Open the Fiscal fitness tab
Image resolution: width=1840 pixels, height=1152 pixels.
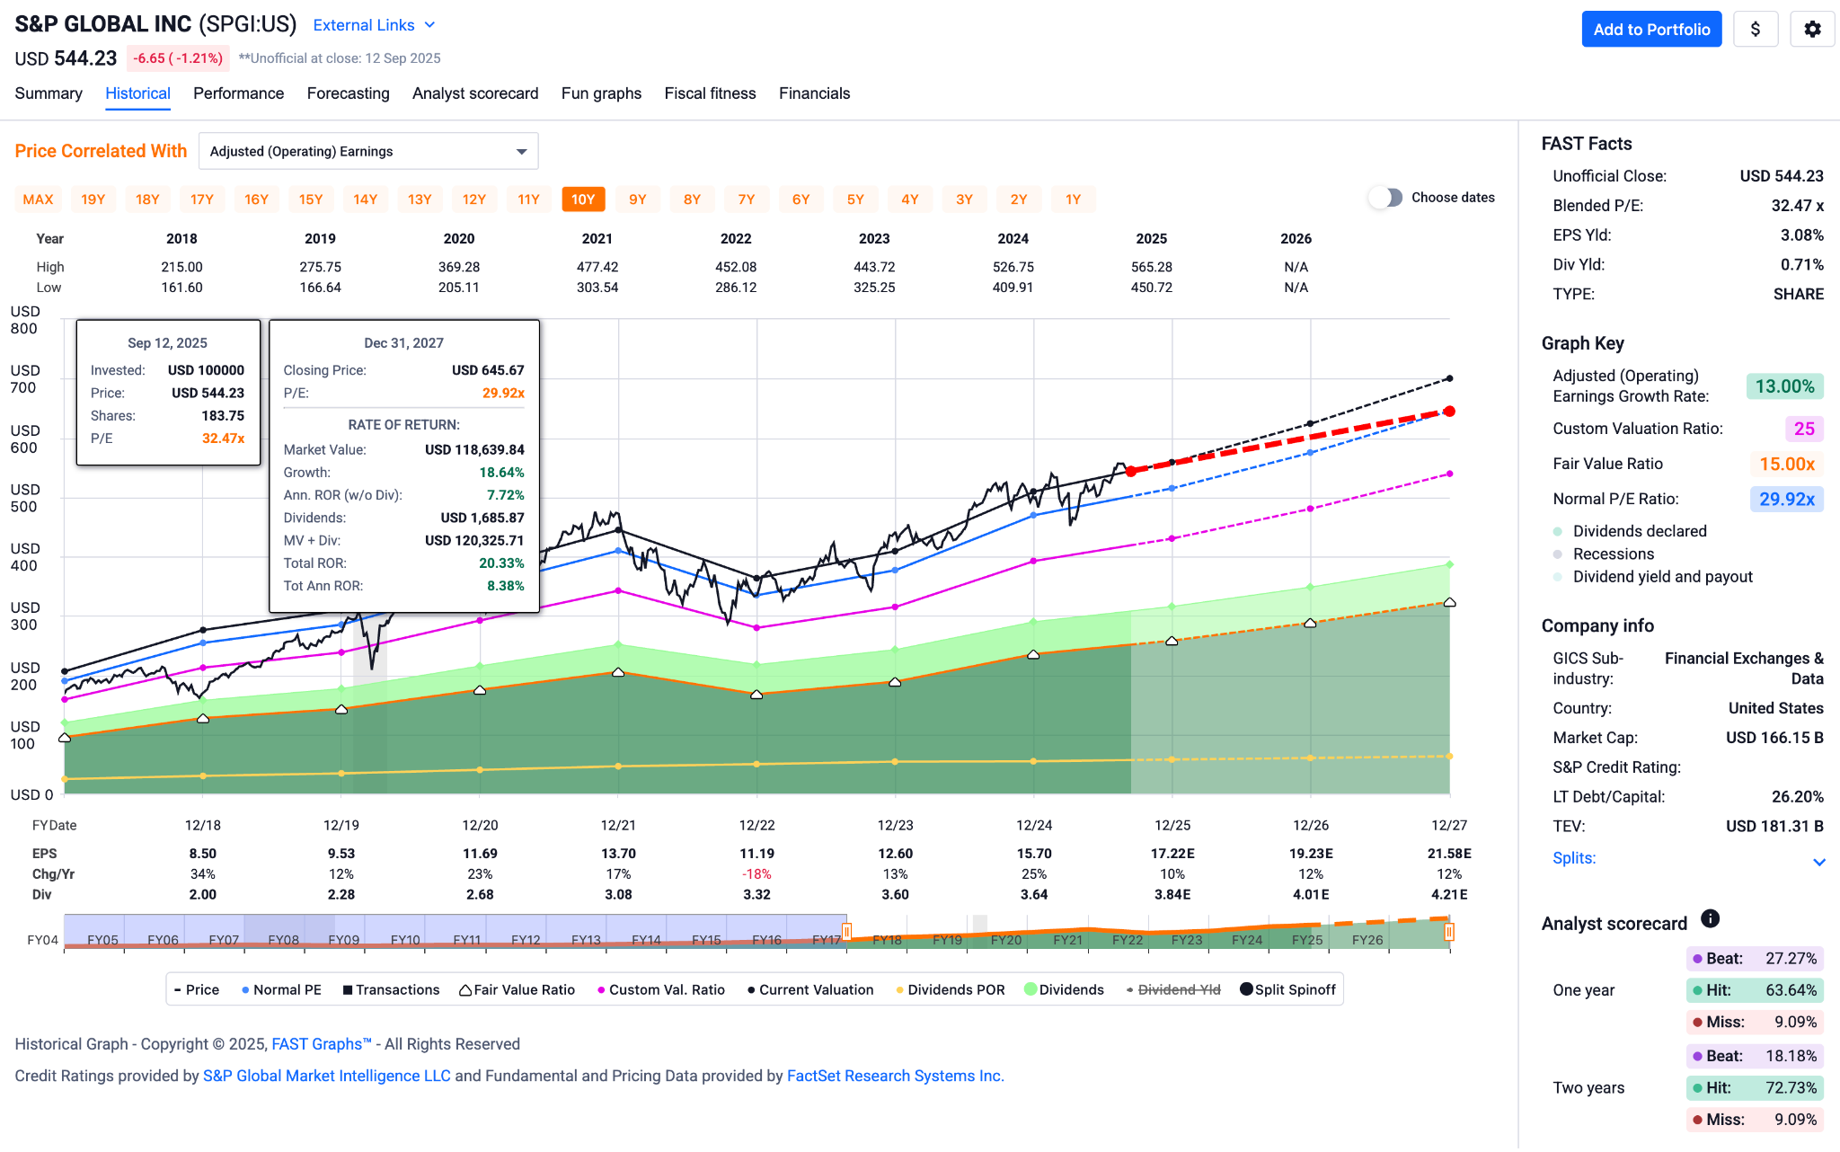point(710,93)
